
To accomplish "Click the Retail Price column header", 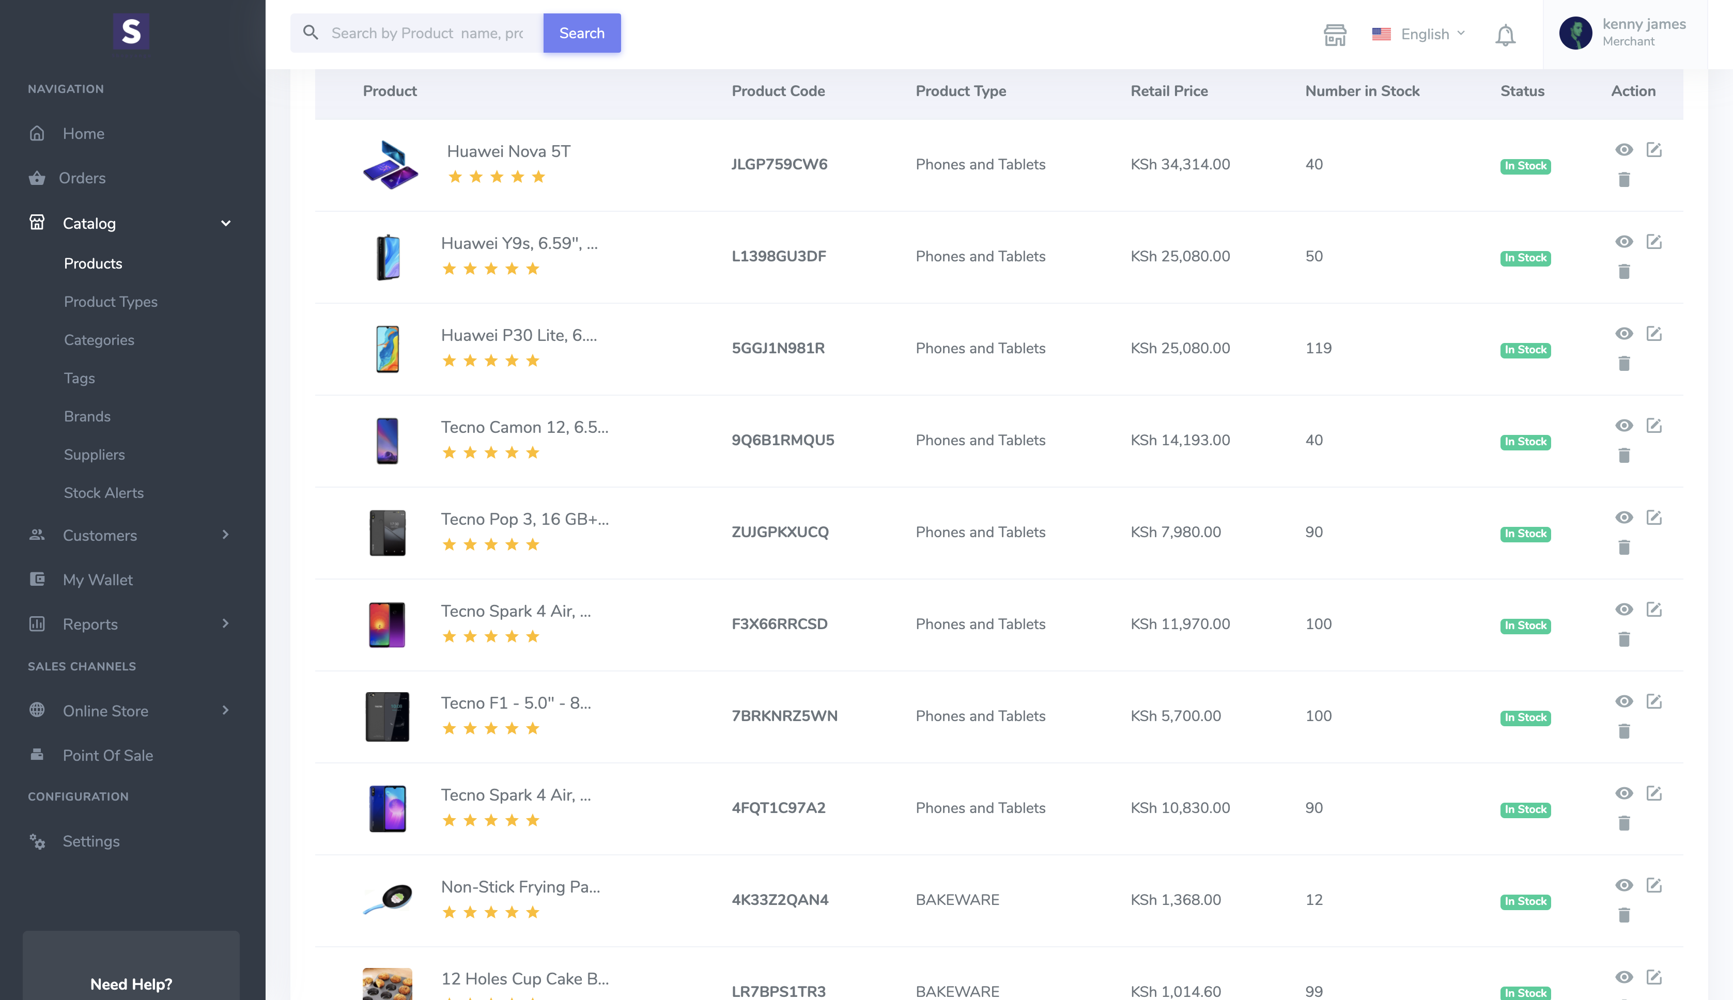I will [x=1169, y=91].
